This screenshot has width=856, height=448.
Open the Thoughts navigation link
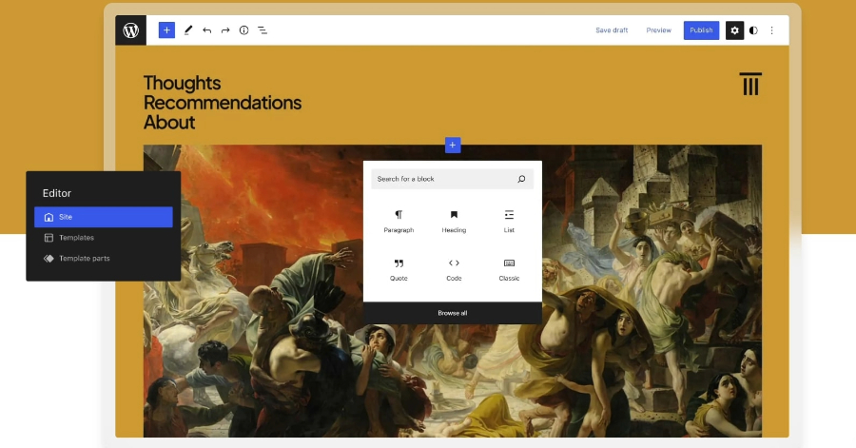(x=182, y=83)
